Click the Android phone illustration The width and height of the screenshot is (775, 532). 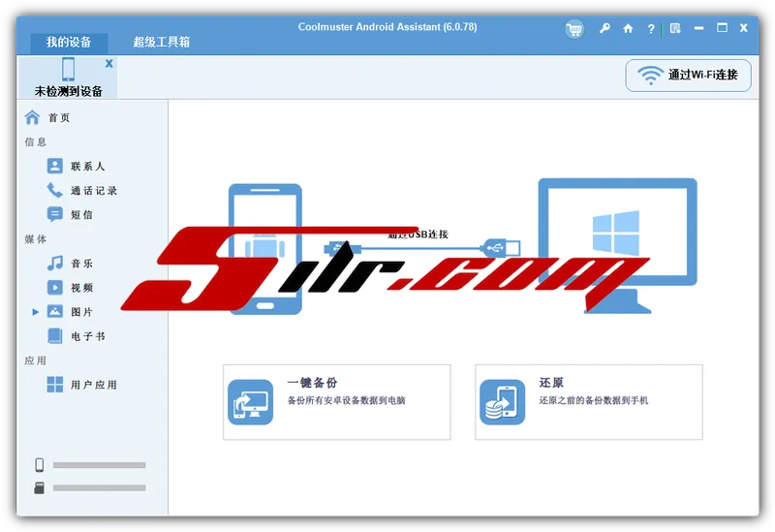coord(264,249)
